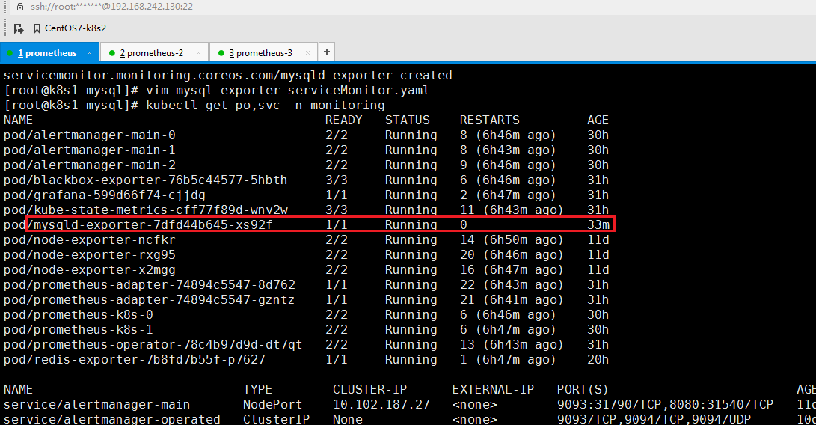Click pod/prometheus-k8s-1
This screenshot has width=816, height=425.
click(78, 330)
